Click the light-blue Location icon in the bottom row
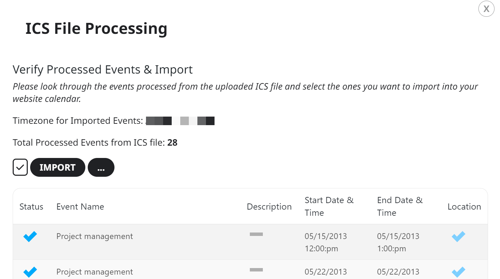This screenshot has width=500, height=279. 458,272
